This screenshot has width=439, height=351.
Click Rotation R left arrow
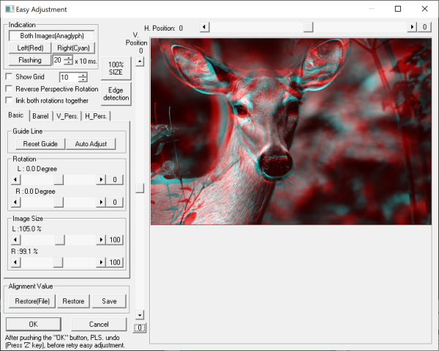tap(15, 202)
